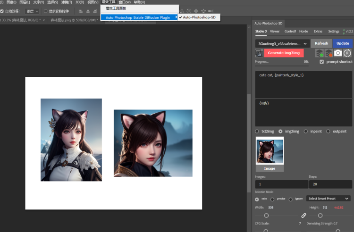Toggle the width-height chain link icon
The width and height of the screenshot is (354, 232).
coord(303,215)
